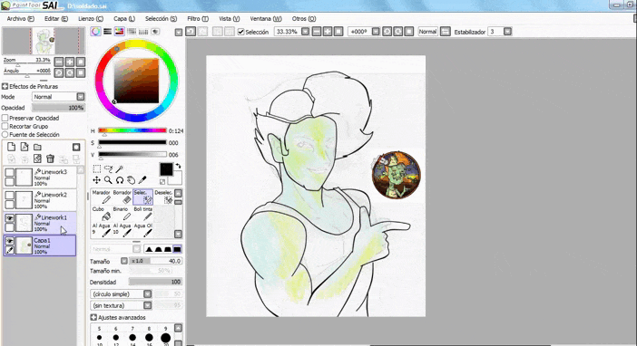Open the rotation angle +000° dropdown

[x=376, y=31]
